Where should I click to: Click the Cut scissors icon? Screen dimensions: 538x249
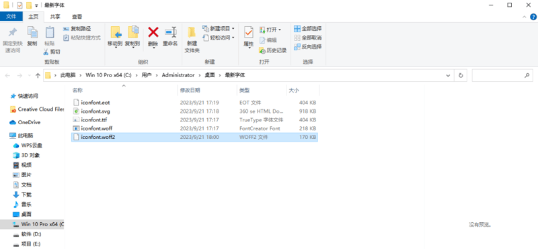46,52
